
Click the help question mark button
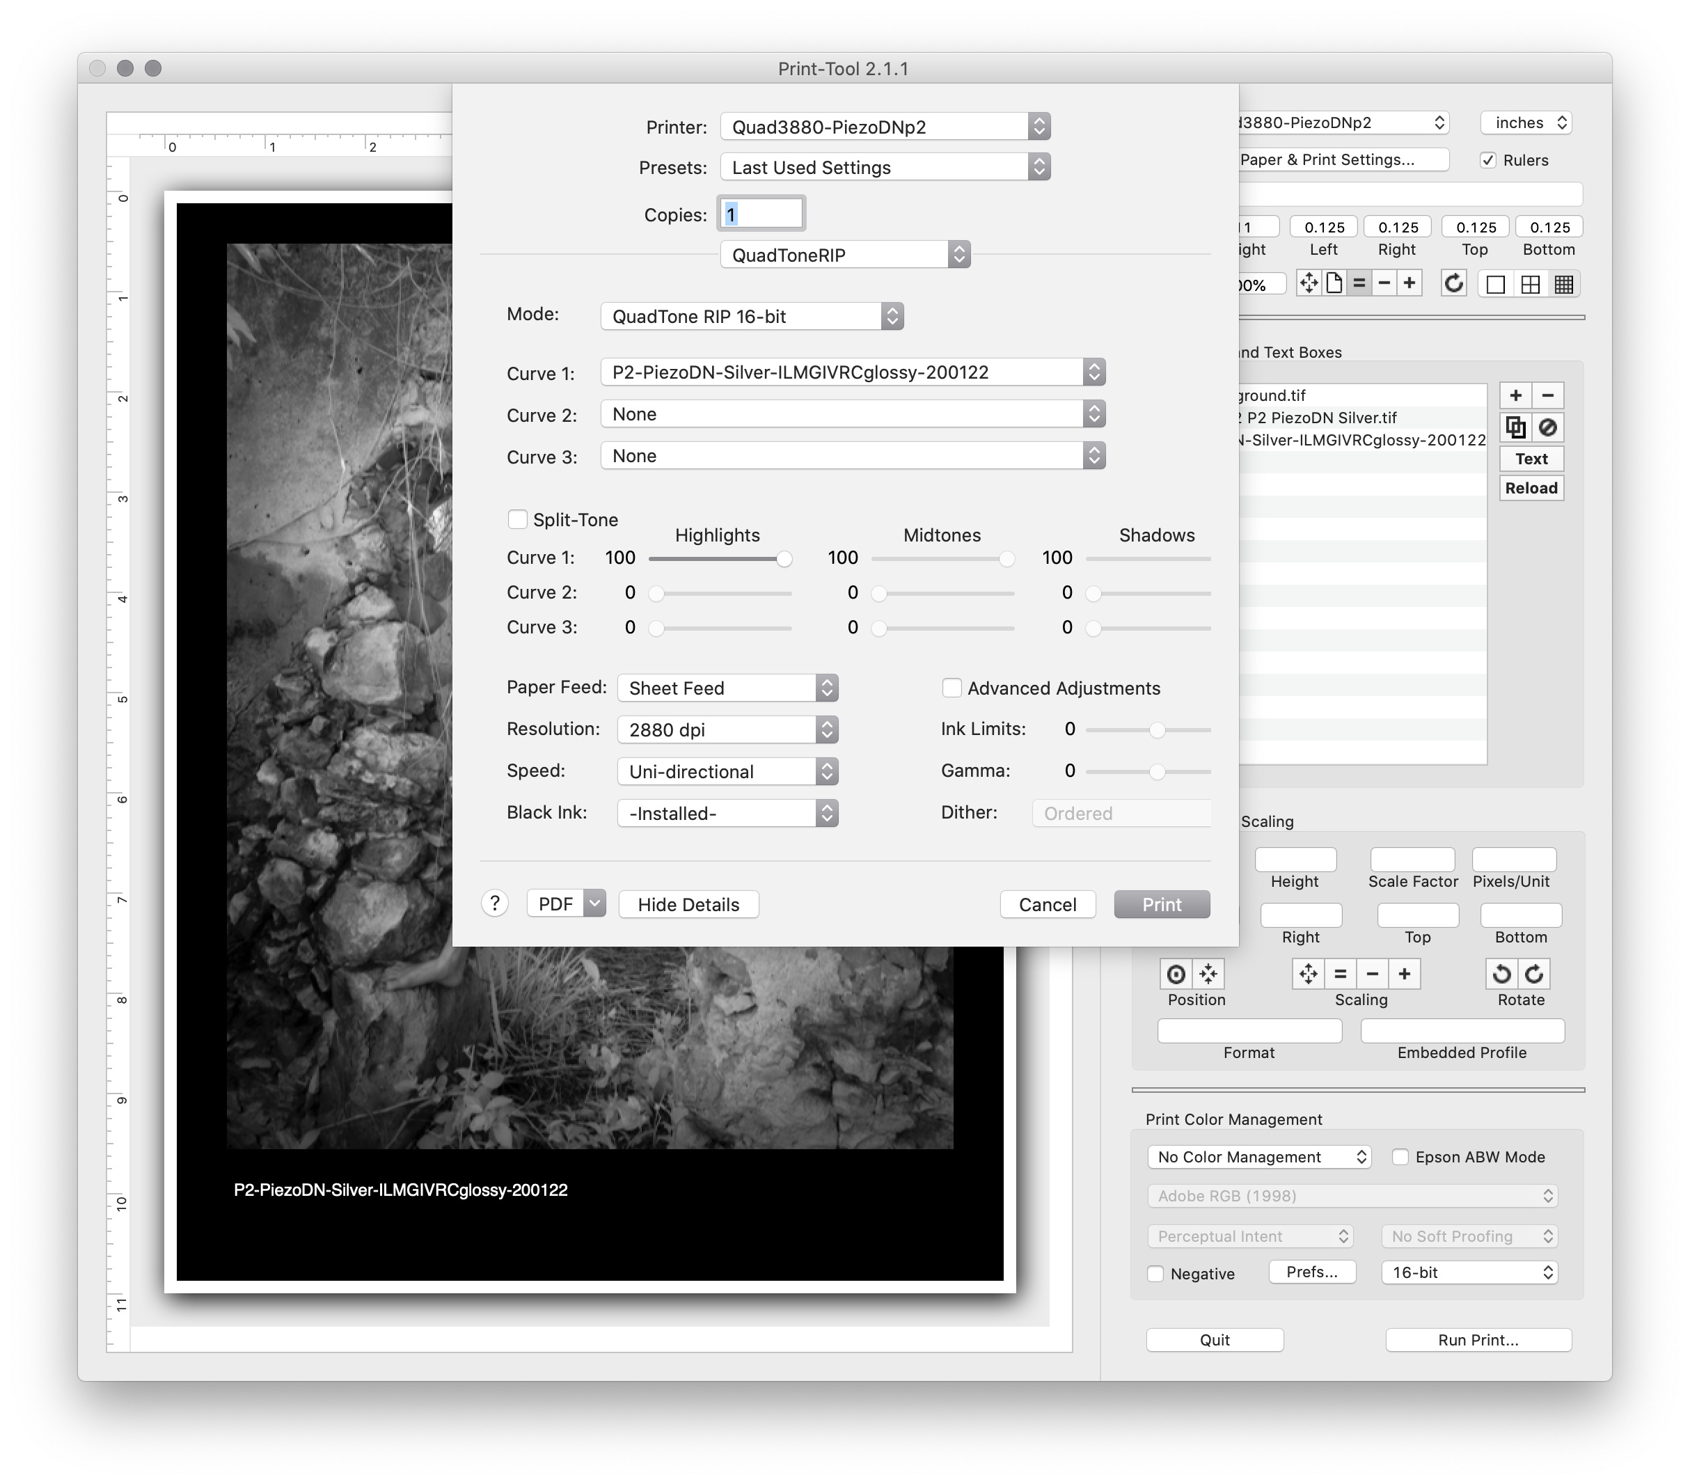[x=494, y=903]
